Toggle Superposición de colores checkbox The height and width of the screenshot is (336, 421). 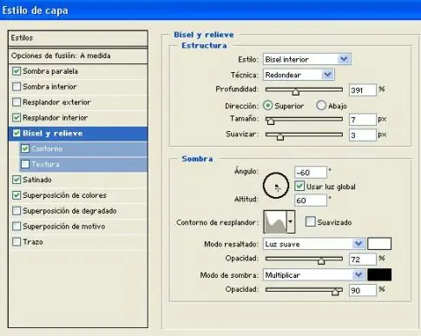point(16,195)
